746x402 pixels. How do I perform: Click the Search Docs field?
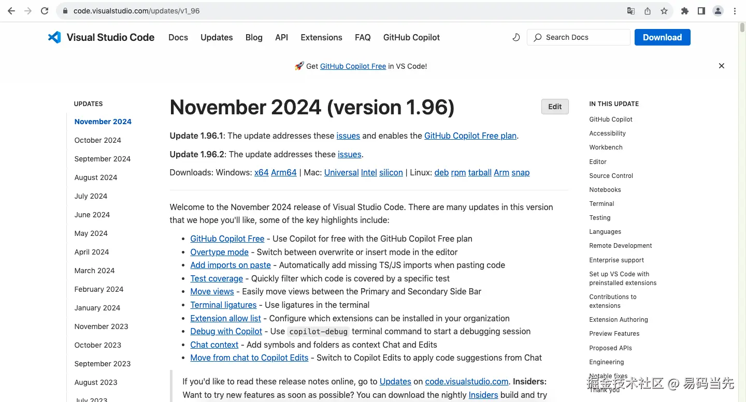tap(579, 37)
